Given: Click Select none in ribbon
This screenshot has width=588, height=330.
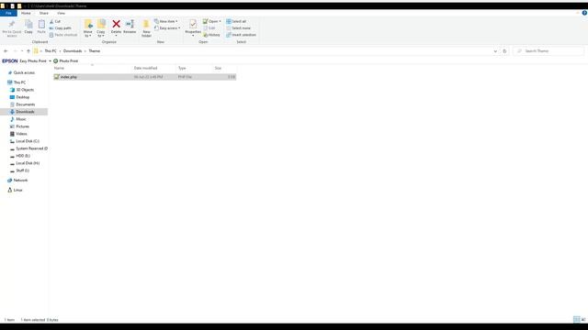Looking at the screenshot, I should point(239,28).
